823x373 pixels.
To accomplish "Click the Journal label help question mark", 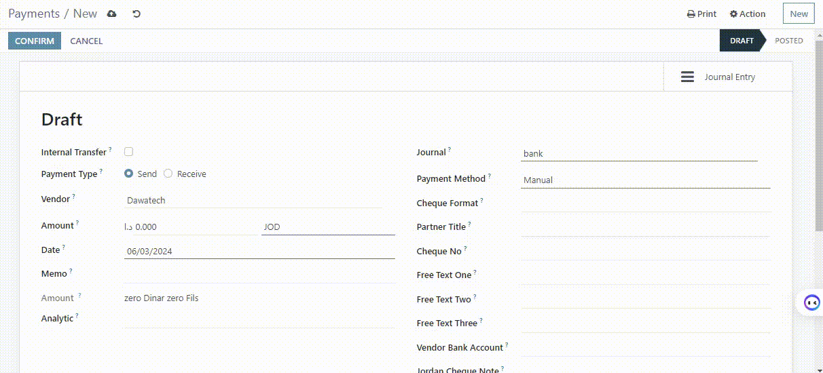I will [450, 149].
